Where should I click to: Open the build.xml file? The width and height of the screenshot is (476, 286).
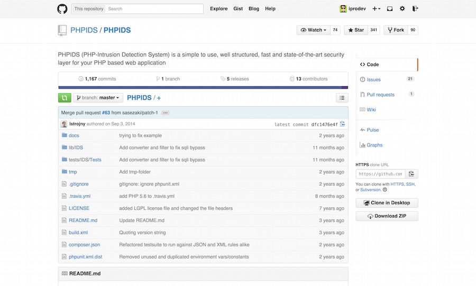tap(78, 232)
